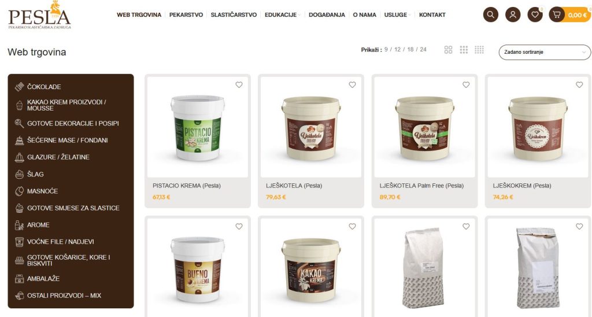The width and height of the screenshot is (592, 317).
Task: Open the search icon in header
Action: click(490, 14)
